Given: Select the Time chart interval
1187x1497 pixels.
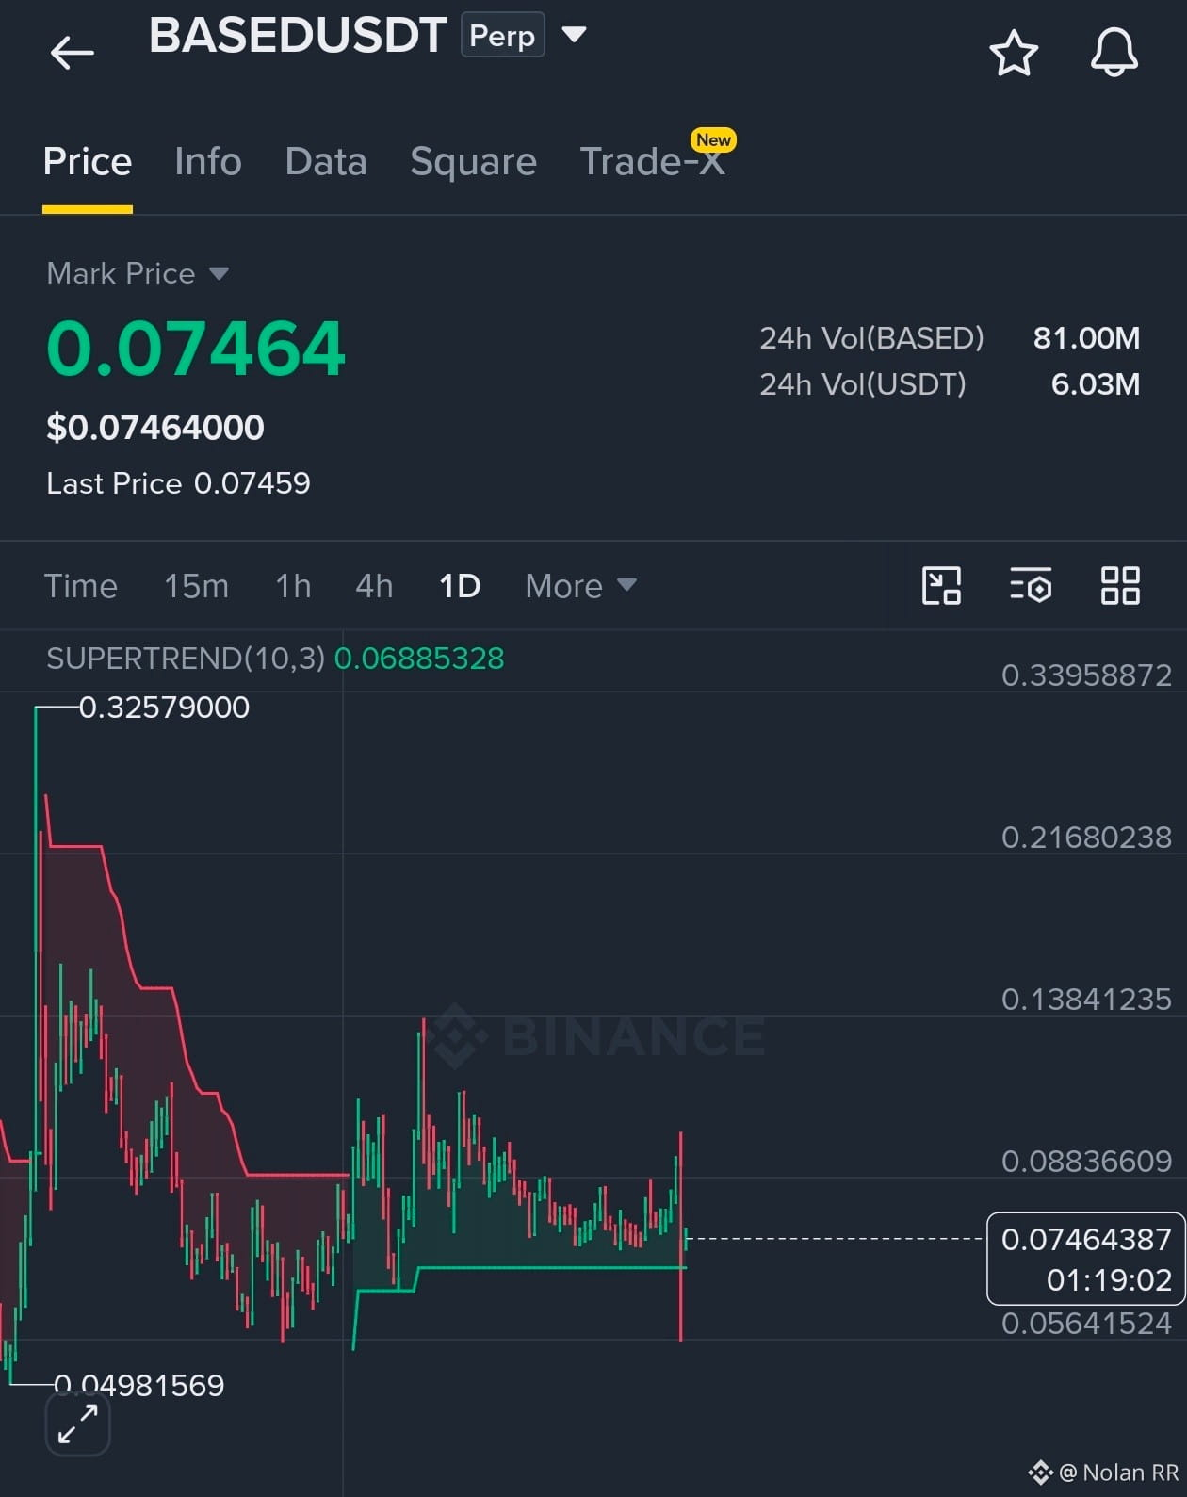Looking at the screenshot, I should tap(81, 586).
